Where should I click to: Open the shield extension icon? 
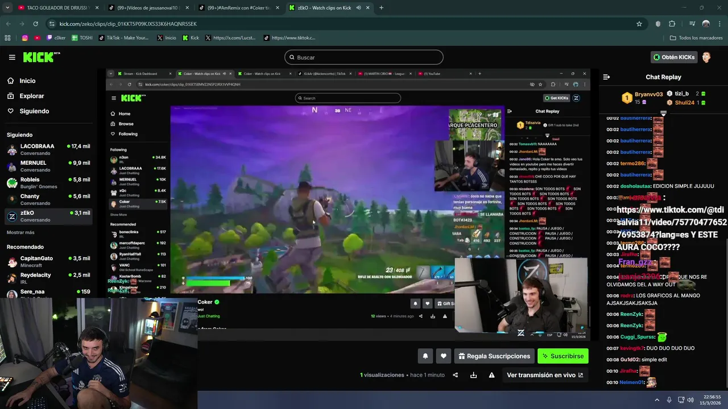(x=658, y=24)
